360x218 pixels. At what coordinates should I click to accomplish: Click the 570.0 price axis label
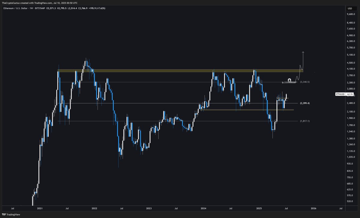[x=350, y=195]
